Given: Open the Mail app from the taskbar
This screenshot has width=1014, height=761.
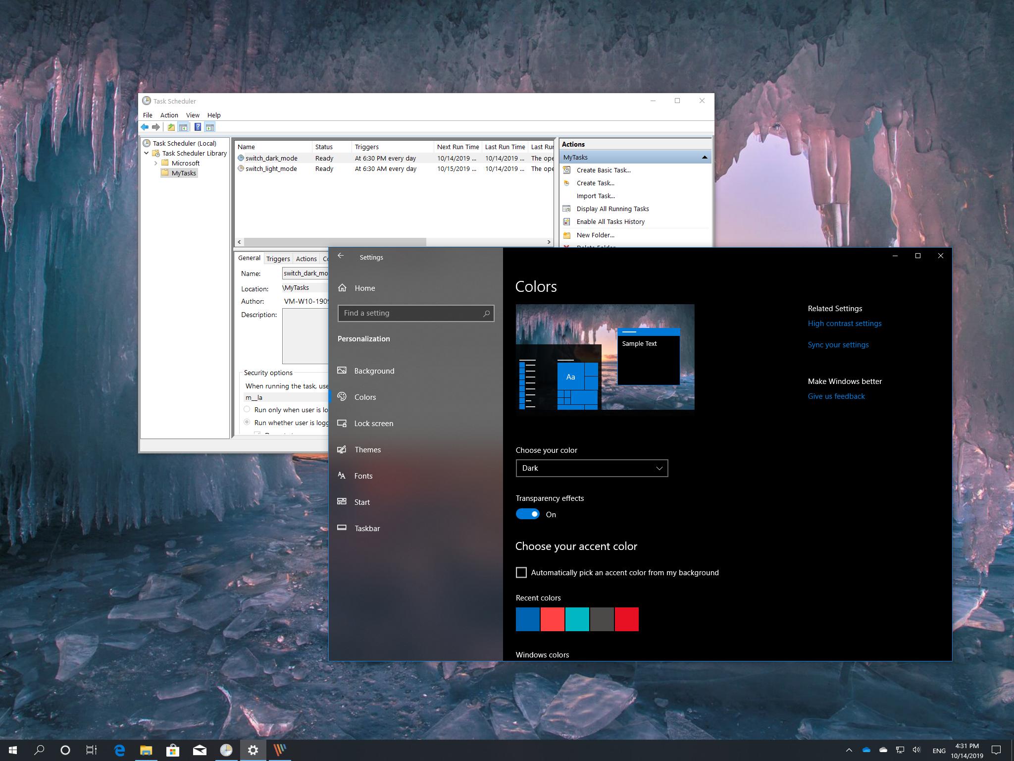Looking at the screenshot, I should [x=200, y=750].
